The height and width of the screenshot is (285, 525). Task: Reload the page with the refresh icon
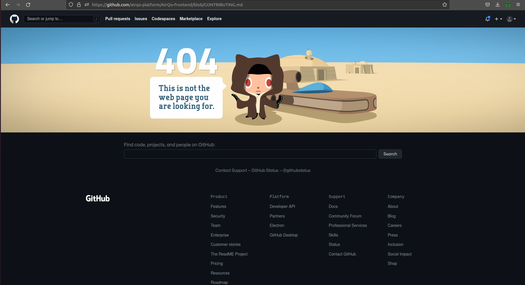[28, 5]
